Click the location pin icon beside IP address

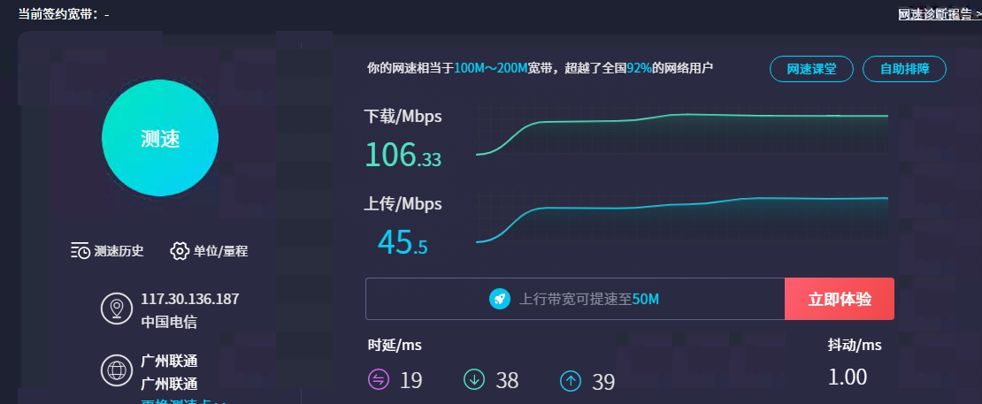(116, 309)
